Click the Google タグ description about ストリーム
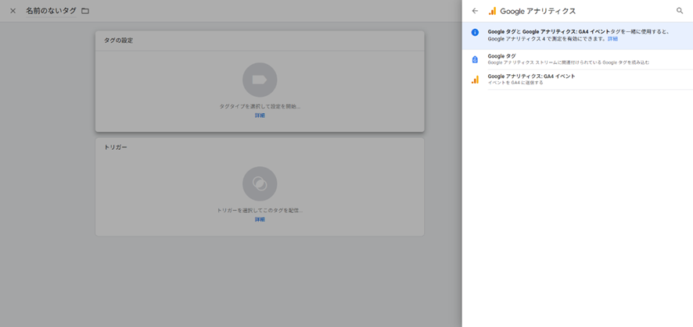 (569, 62)
